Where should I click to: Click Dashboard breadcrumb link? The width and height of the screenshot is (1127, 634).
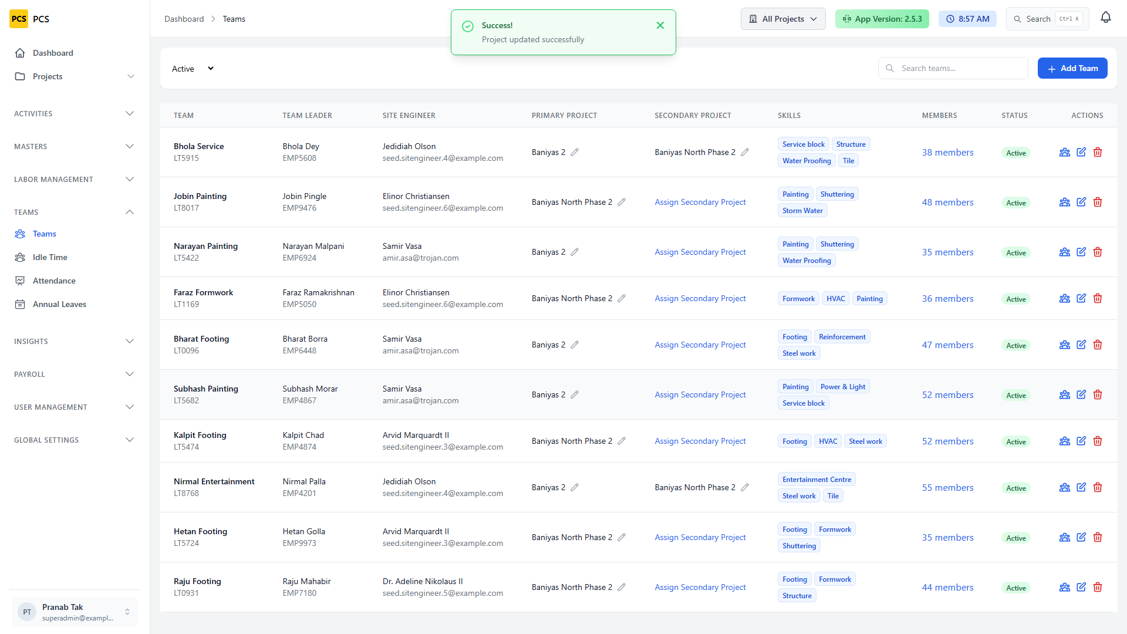tap(184, 19)
